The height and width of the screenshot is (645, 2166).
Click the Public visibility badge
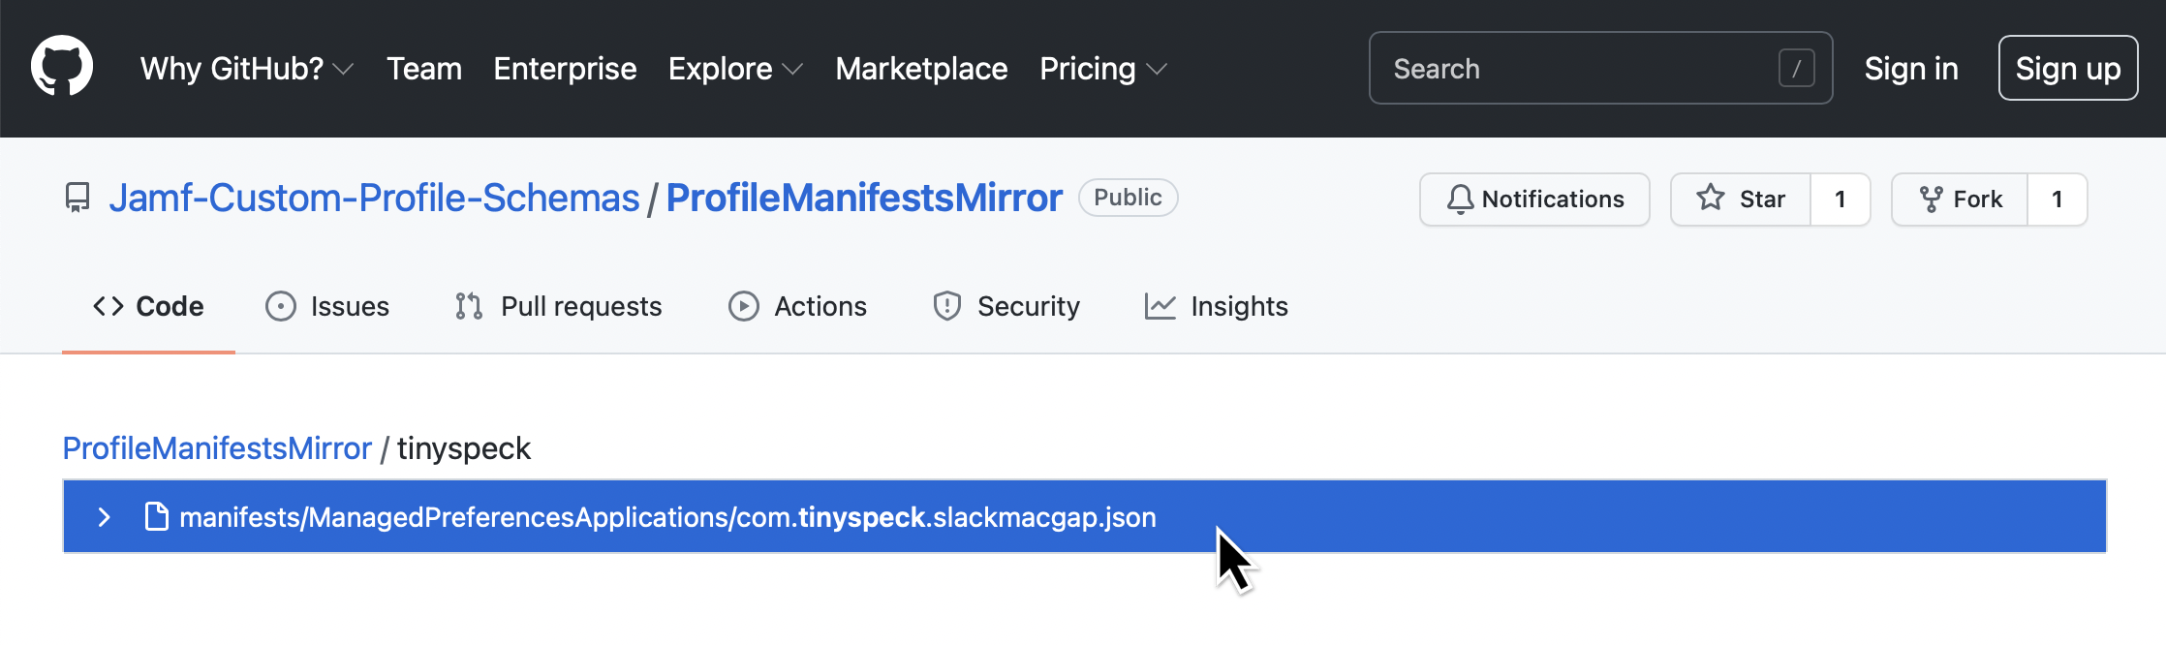1128,198
